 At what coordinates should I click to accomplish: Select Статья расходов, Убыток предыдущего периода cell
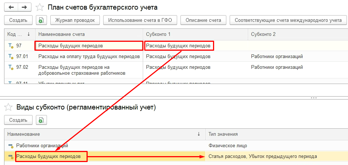(263, 156)
